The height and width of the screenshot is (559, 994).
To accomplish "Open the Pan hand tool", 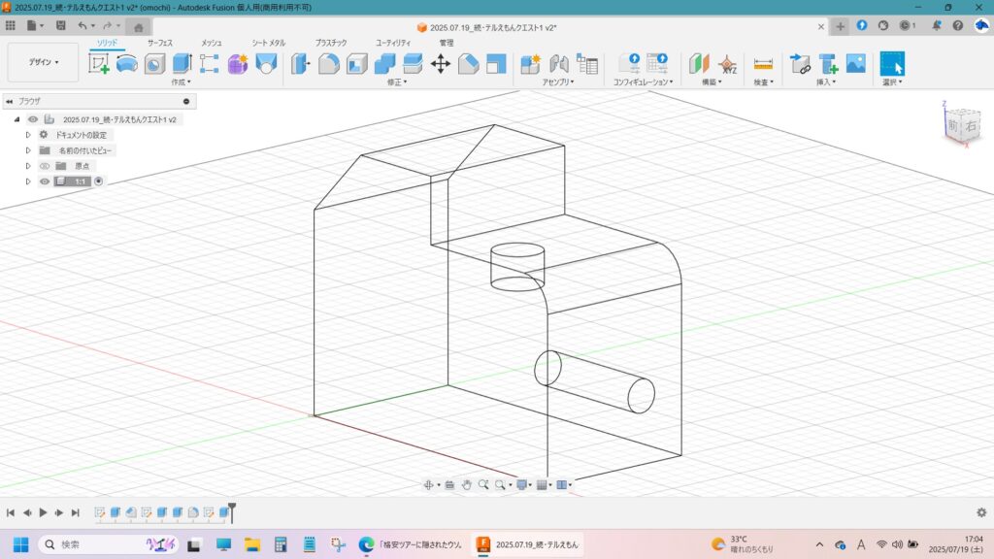I will pyautogui.click(x=466, y=484).
